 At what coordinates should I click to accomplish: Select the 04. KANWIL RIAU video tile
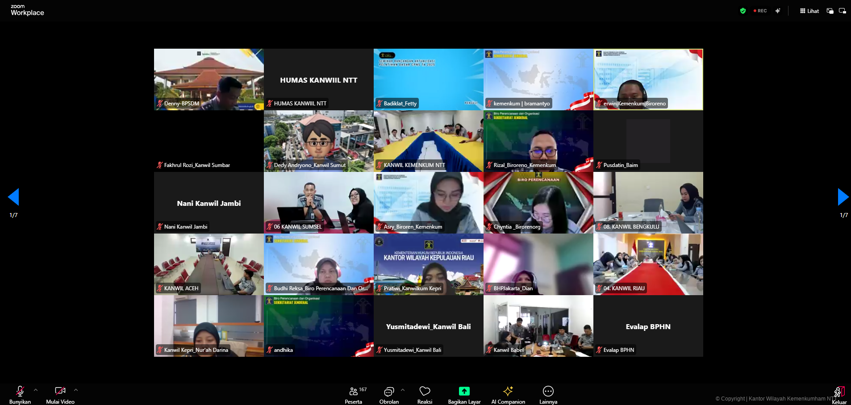[x=648, y=264]
